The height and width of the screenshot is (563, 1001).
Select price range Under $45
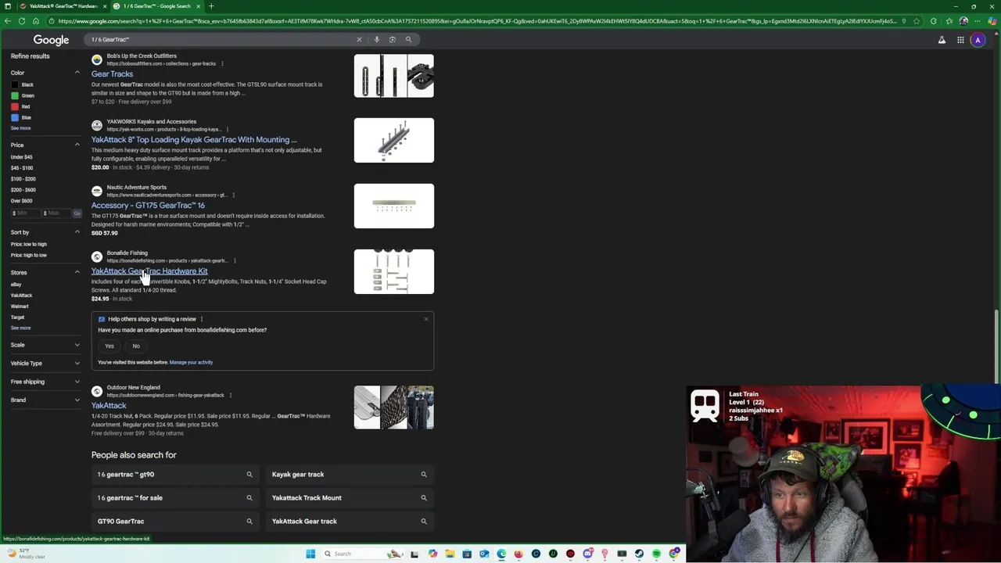click(x=22, y=157)
